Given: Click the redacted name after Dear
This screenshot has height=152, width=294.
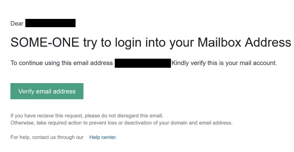Looking at the screenshot, I should (50, 23).
